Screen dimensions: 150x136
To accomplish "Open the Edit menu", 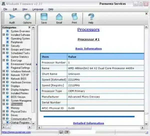I will point(15,9).
